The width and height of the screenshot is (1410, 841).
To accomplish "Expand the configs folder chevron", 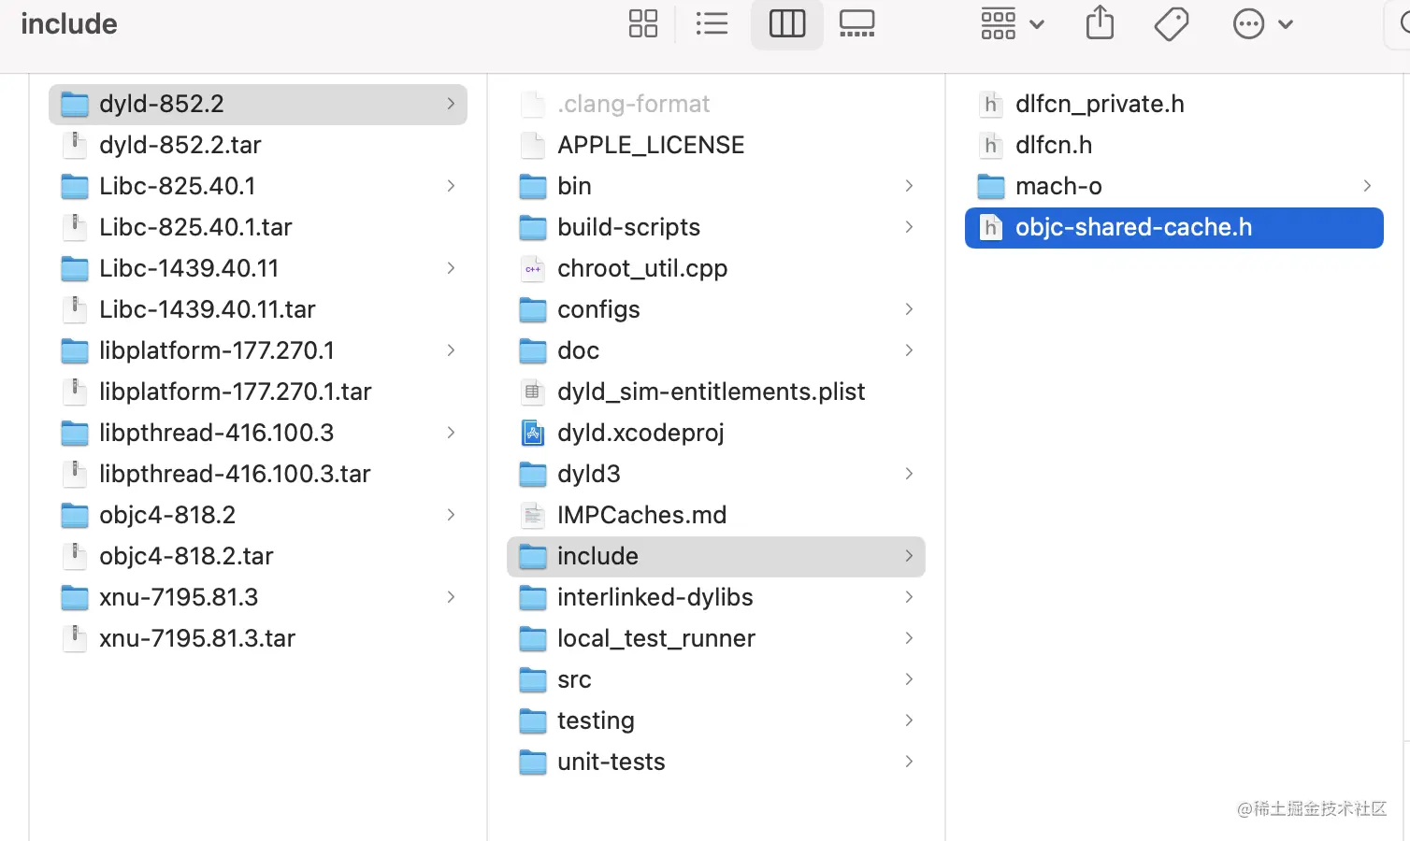I will pyautogui.click(x=909, y=309).
